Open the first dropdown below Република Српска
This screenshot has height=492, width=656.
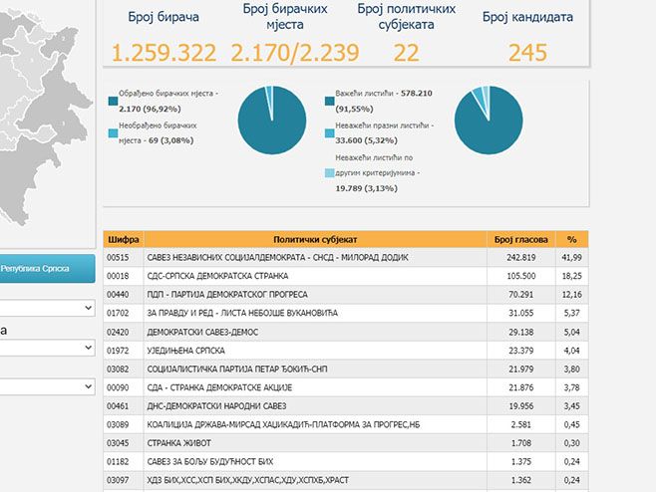coord(46,309)
